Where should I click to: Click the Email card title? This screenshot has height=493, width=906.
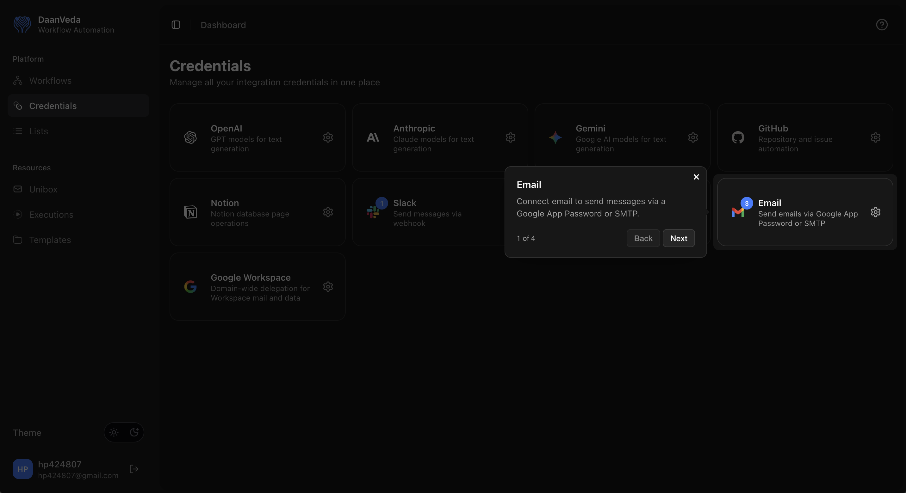pos(770,203)
